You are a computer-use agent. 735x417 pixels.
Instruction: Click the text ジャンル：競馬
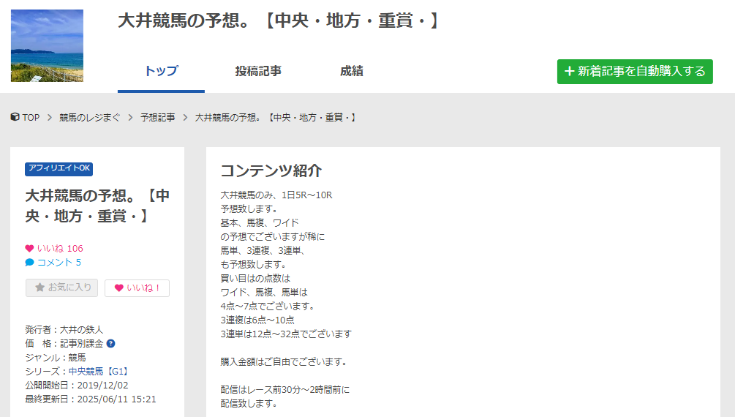pos(56,358)
